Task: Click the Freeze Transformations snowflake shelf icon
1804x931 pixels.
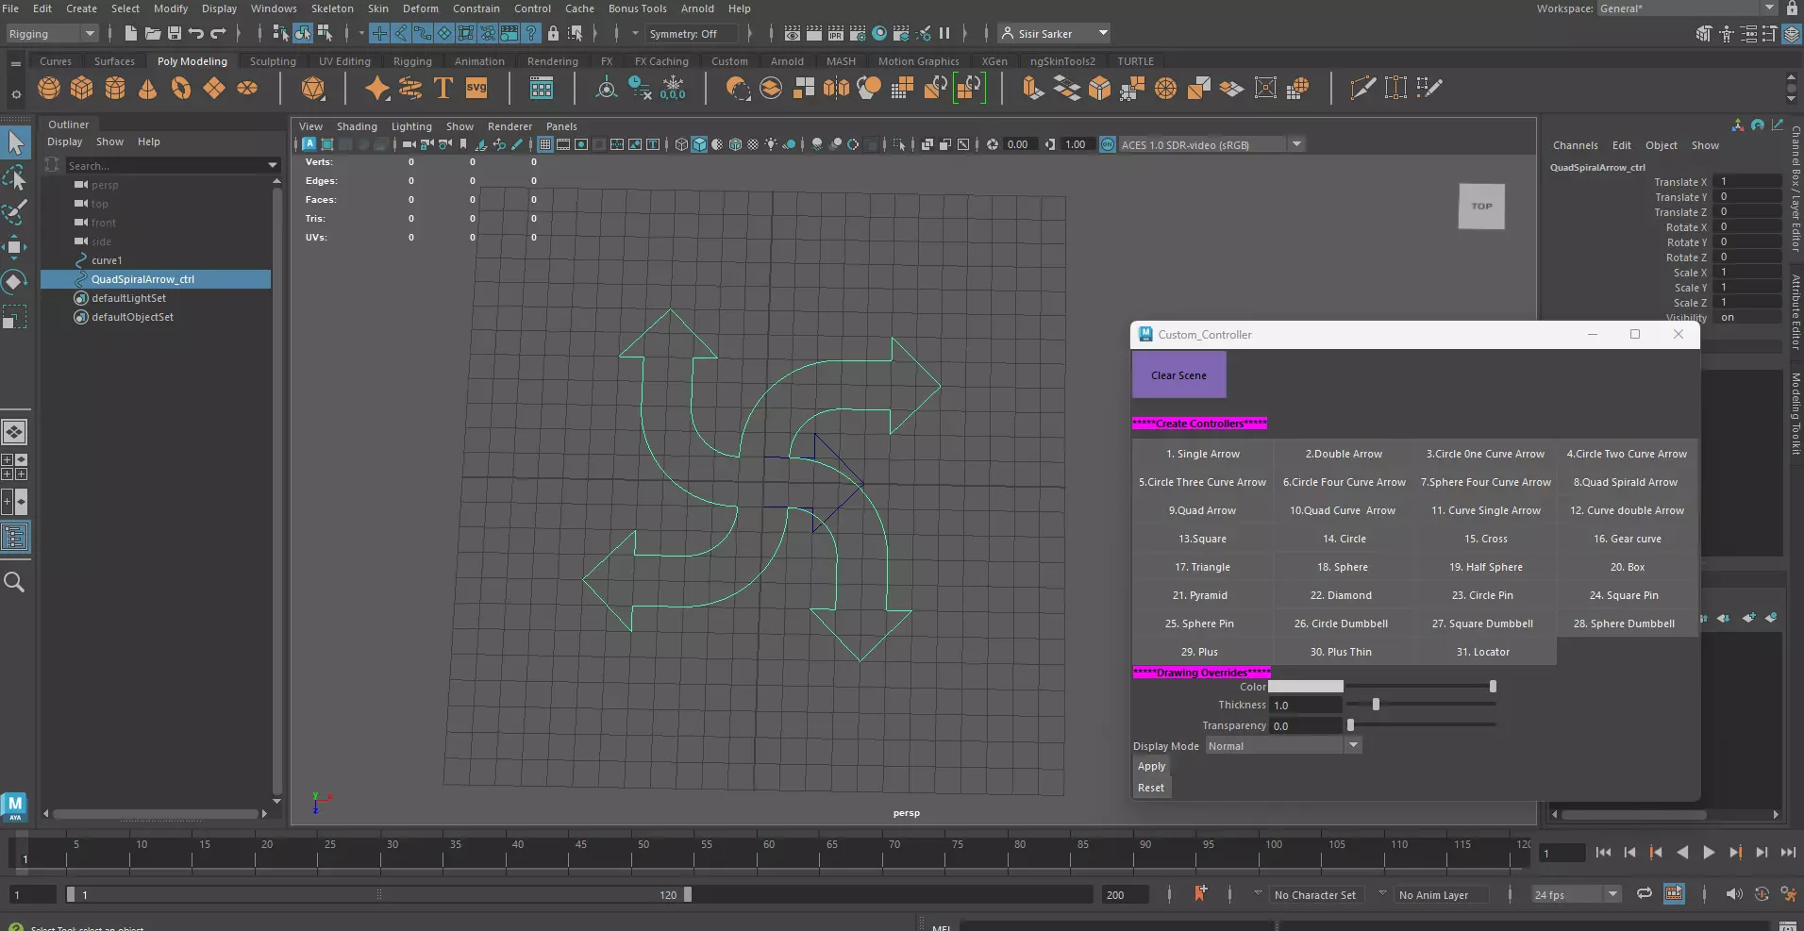Action: [x=673, y=89]
